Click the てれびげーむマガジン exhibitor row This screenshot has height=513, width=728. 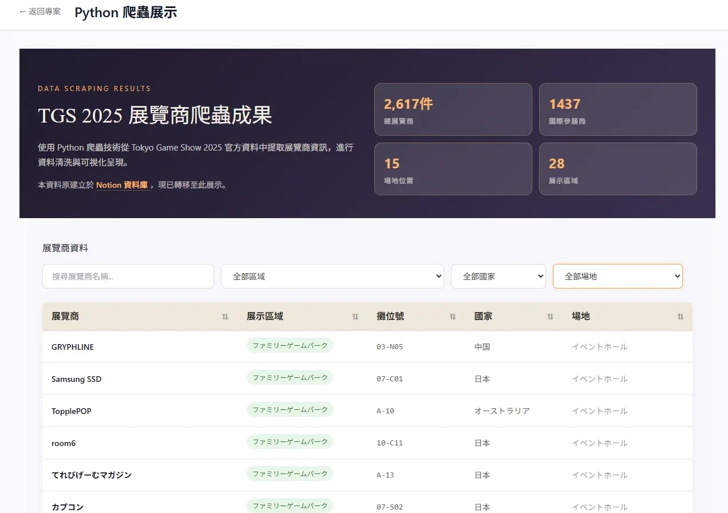367,475
